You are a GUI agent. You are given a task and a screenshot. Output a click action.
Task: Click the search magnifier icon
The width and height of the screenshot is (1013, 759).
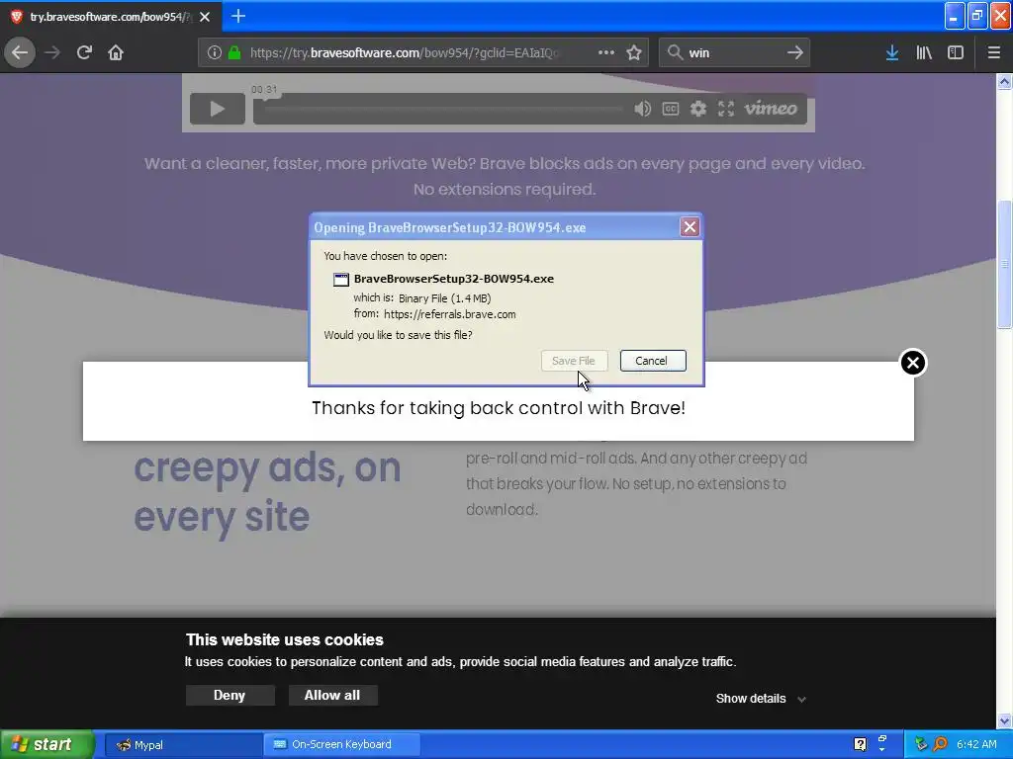click(x=675, y=52)
